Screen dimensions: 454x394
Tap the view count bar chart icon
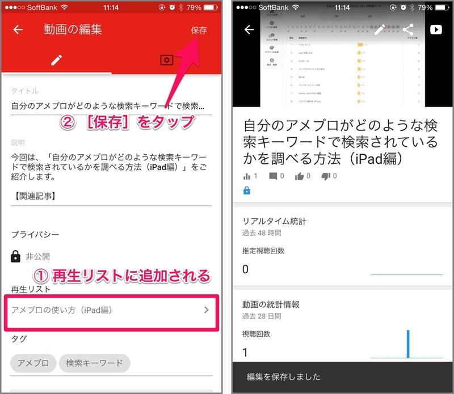tap(247, 176)
